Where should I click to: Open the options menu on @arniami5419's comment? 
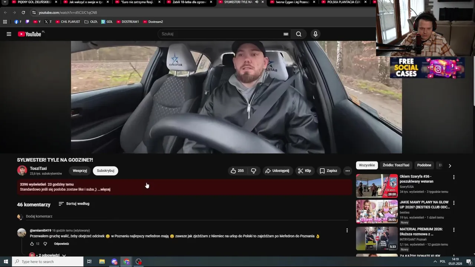pos(347,230)
